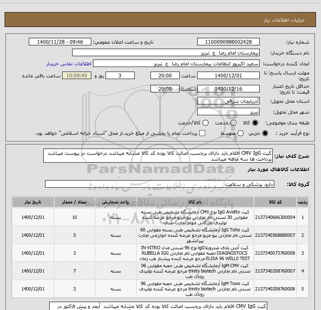
Task: Click the remaining days field showing 3
Action: click(x=120, y=75)
